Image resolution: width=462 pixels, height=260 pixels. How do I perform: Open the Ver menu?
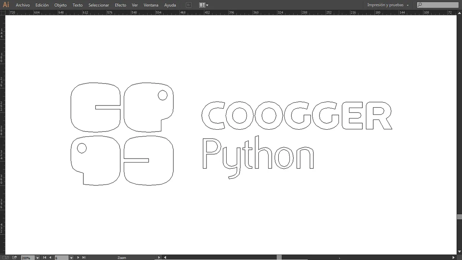click(x=135, y=5)
